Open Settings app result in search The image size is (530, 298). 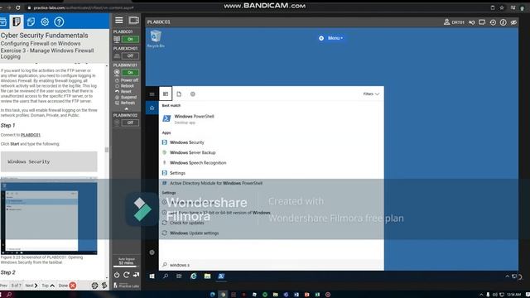click(272, 173)
